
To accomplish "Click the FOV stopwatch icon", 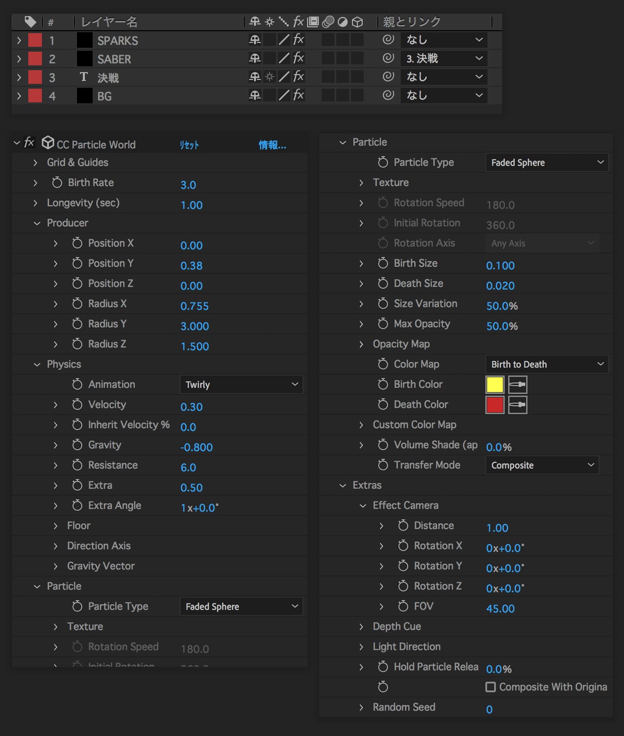I will (x=403, y=606).
